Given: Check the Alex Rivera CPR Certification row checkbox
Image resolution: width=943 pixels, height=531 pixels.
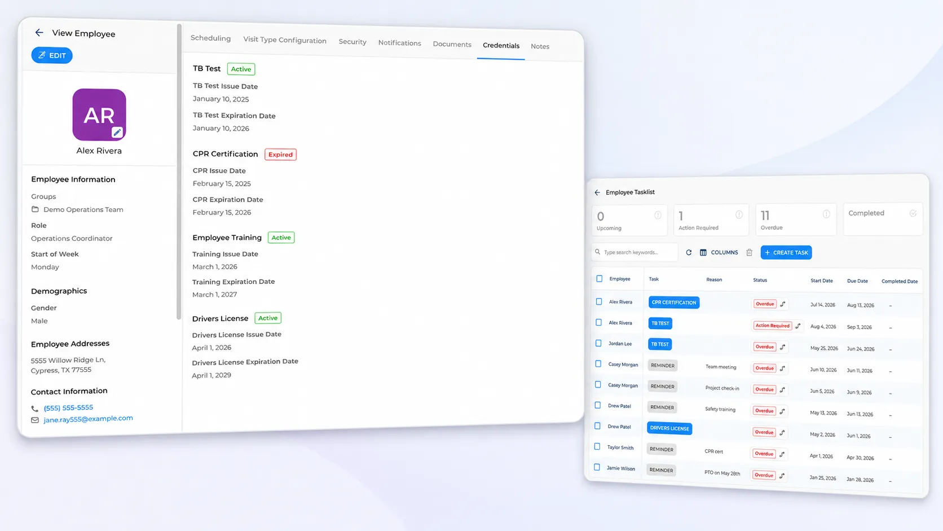Looking at the screenshot, I should pos(599,302).
